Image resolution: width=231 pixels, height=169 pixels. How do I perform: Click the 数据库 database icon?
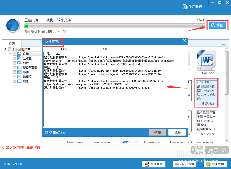(19, 76)
